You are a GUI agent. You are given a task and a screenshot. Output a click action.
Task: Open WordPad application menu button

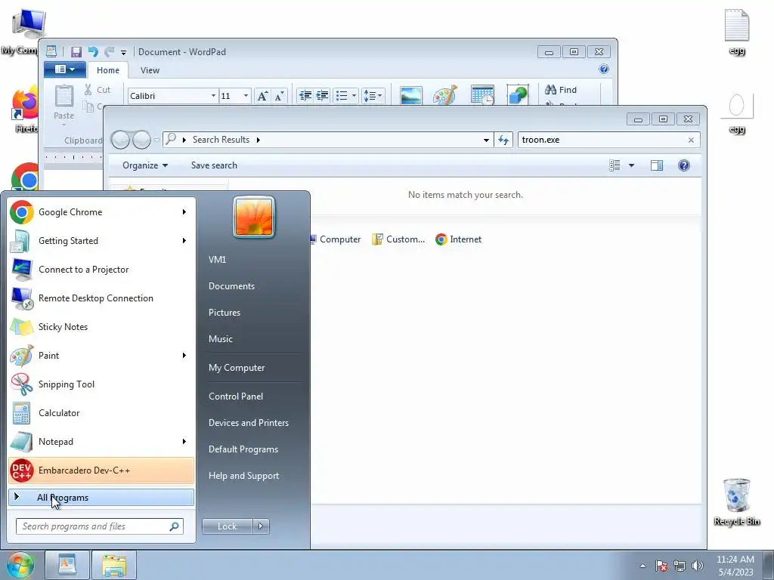pyautogui.click(x=65, y=69)
